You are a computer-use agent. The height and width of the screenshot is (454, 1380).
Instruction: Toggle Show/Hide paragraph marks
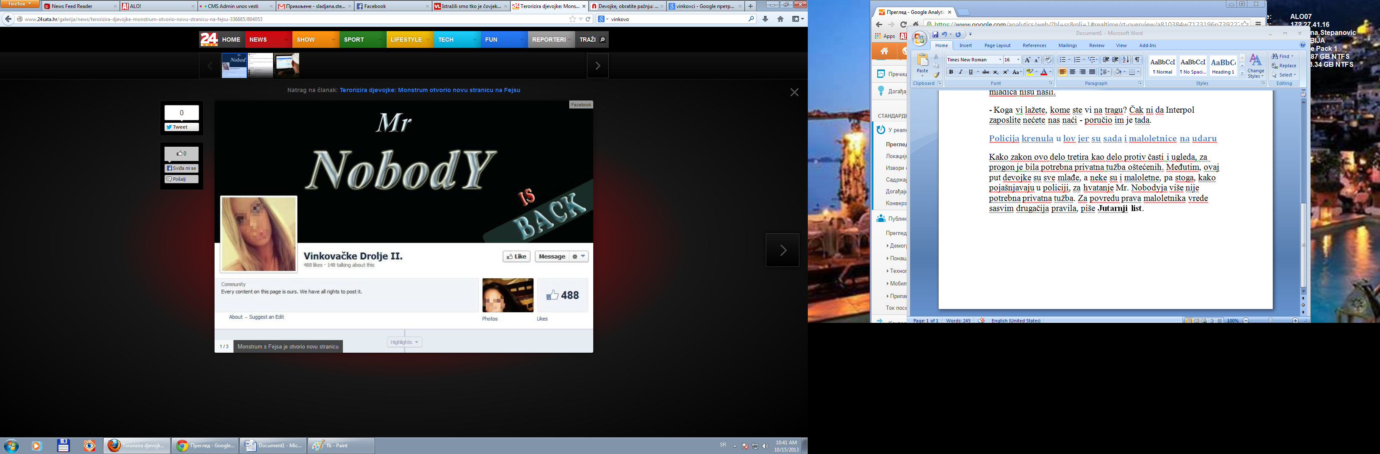(1137, 60)
